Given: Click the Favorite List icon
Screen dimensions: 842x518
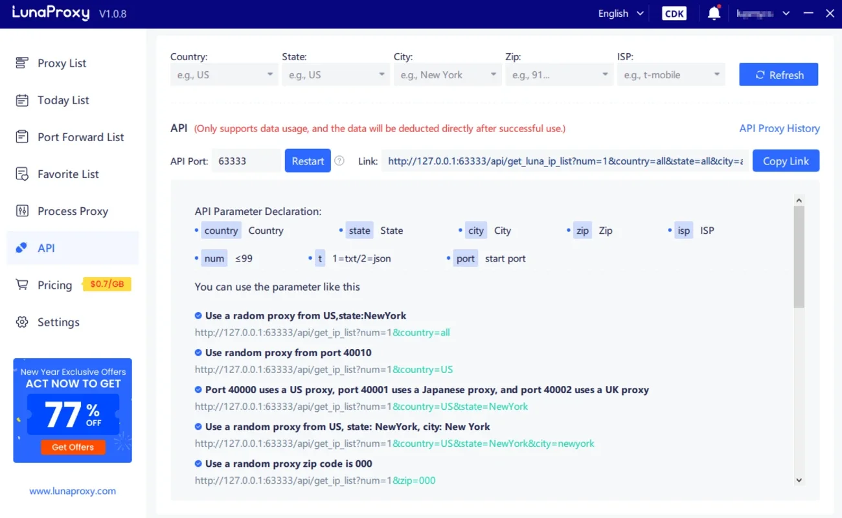Looking at the screenshot, I should [x=22, y=174].
